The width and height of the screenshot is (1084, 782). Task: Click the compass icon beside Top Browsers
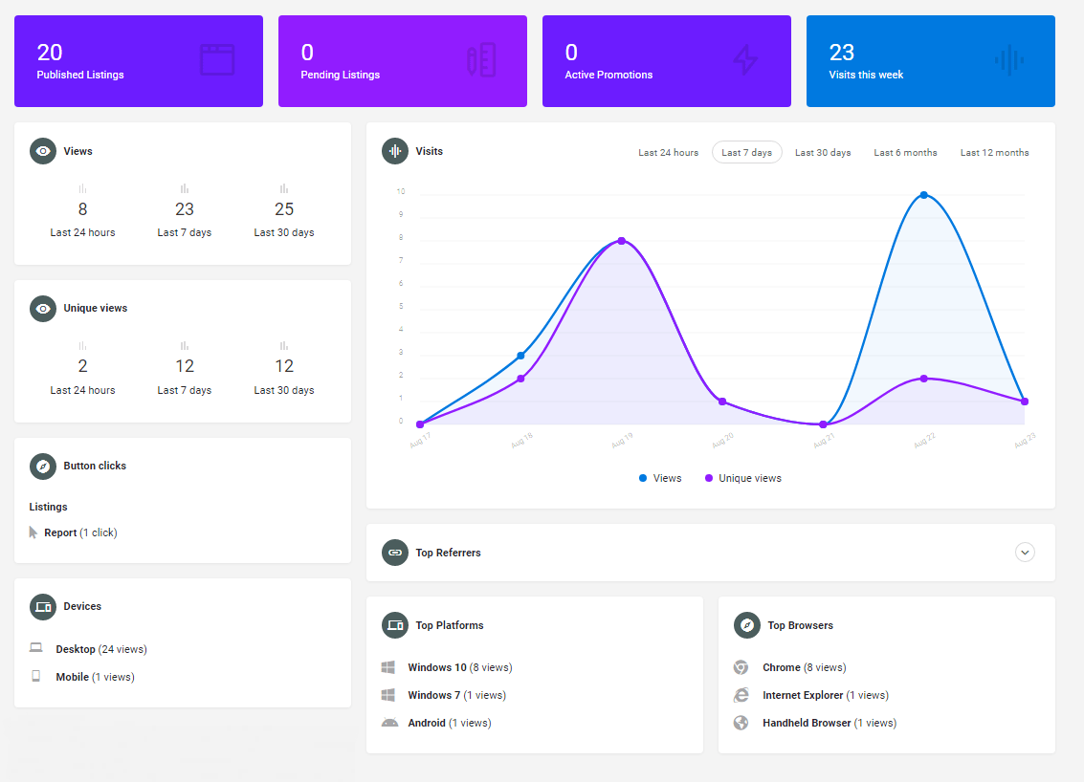pos(746,625)
